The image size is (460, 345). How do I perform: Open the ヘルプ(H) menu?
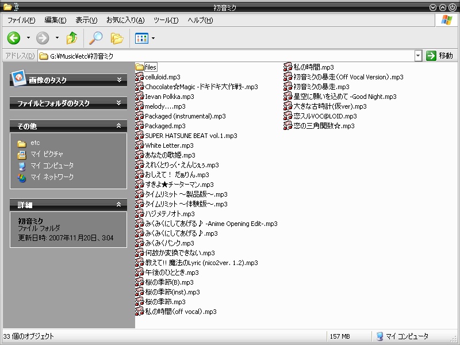pyautogui.click(x=200, y=20)
